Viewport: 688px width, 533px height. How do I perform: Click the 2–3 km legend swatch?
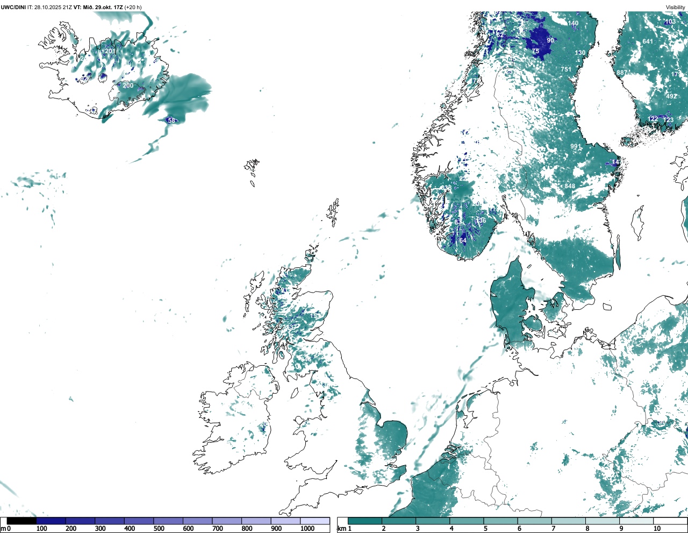pyautogui.click(x=399, y=521)
